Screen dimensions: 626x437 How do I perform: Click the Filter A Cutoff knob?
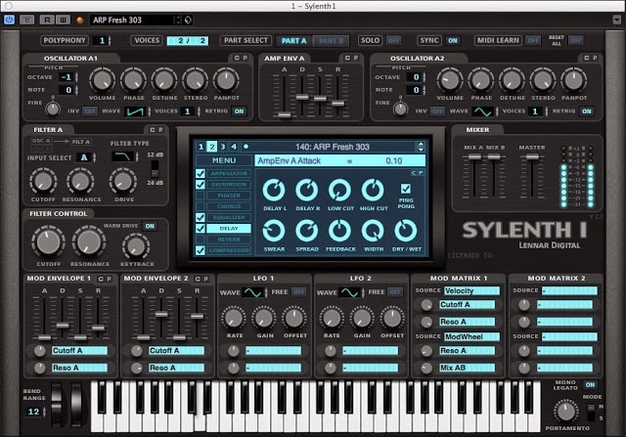(x=43, y=181)
